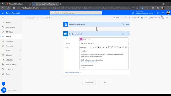Open help for Manually trigger a flow

[x=123, y=24]
